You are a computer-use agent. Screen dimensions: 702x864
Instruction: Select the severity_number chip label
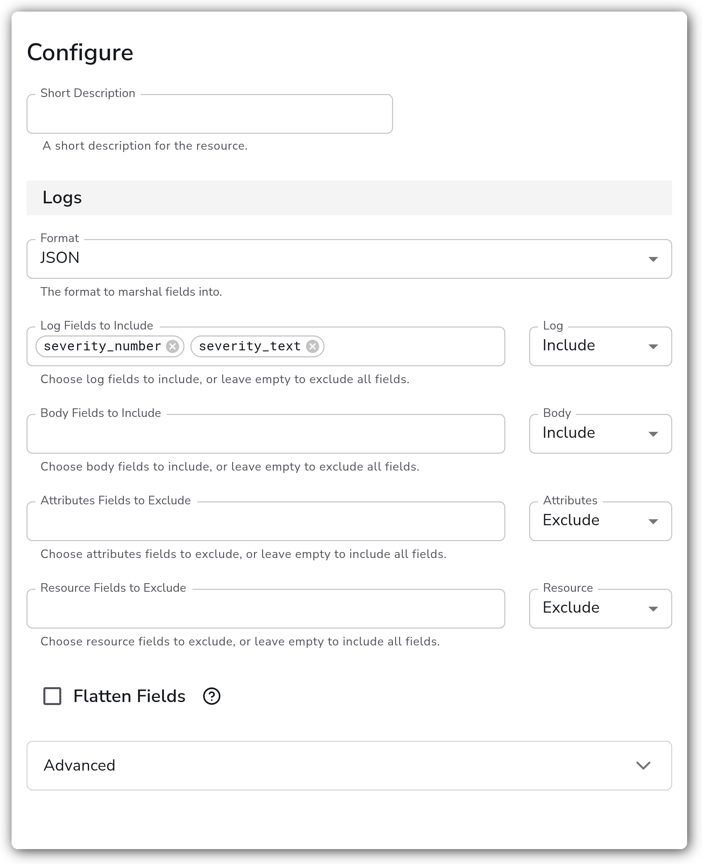click(102, 346)
